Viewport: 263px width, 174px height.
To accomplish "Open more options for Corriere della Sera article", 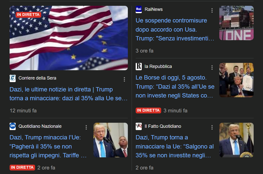I will [124, 79].
